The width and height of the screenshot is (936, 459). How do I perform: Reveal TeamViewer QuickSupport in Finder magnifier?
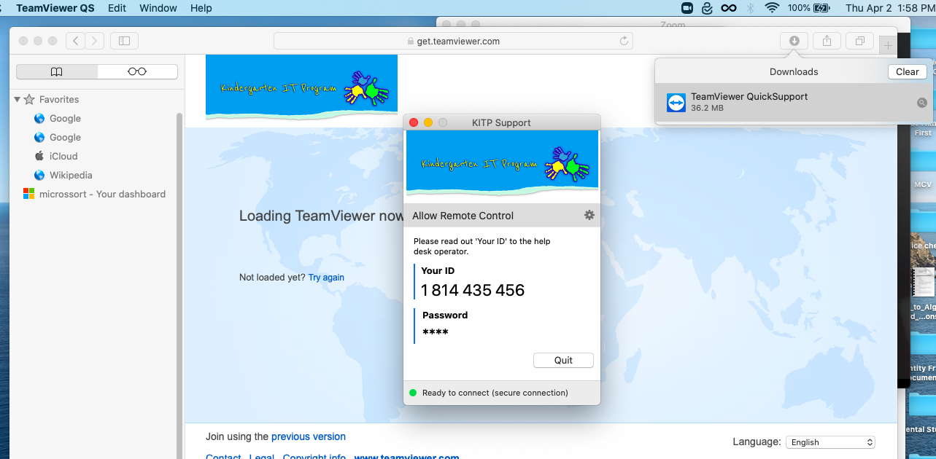tap(922, 103)
